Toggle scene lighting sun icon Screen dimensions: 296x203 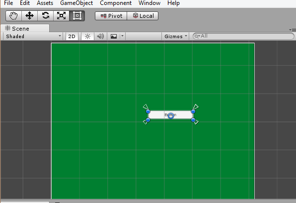point(87,36)
